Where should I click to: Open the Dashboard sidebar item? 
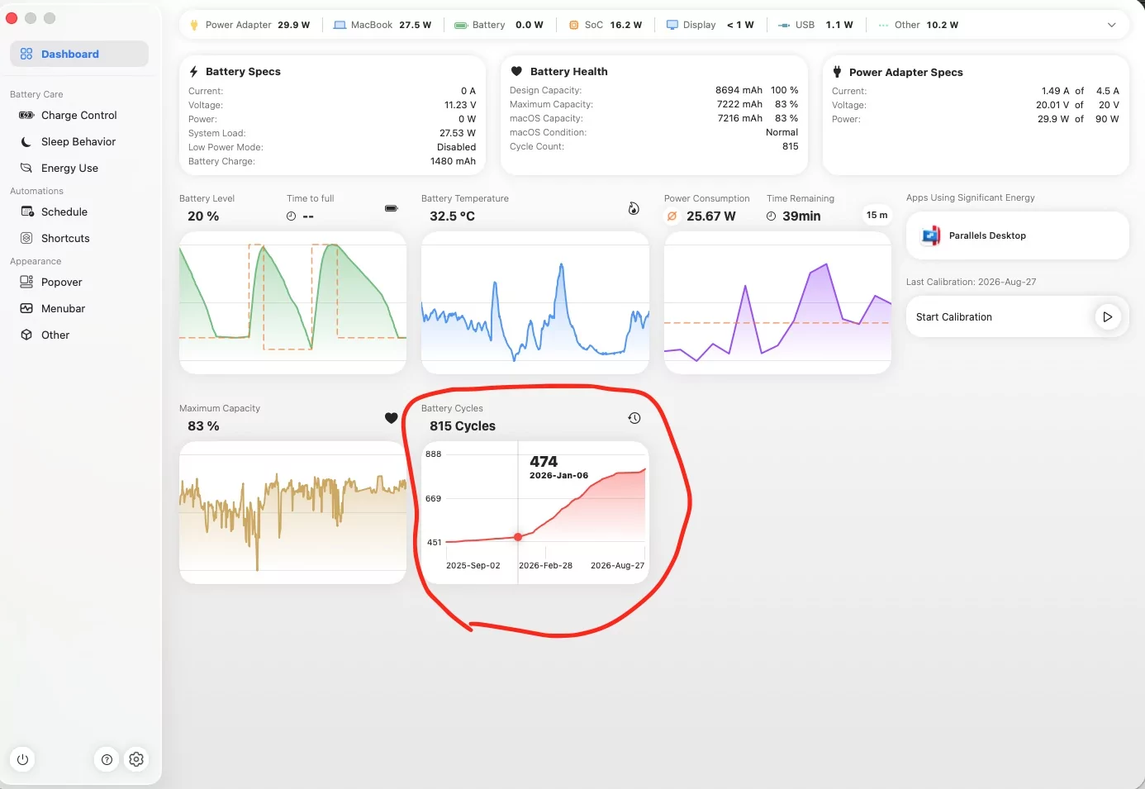(79, 54)
